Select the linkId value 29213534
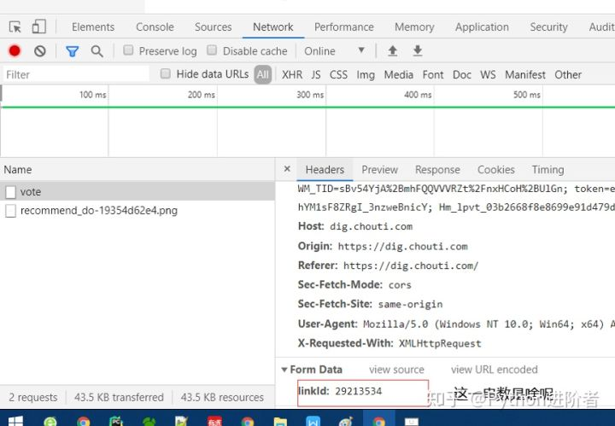 click(358, 392)
